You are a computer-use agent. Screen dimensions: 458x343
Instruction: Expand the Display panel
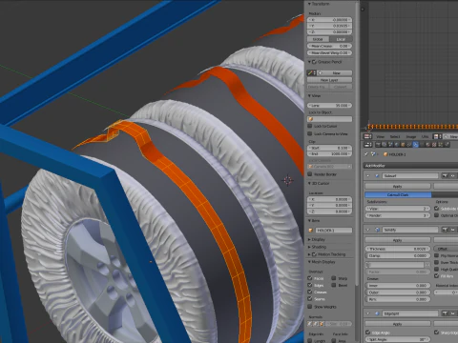click(309, 239)
